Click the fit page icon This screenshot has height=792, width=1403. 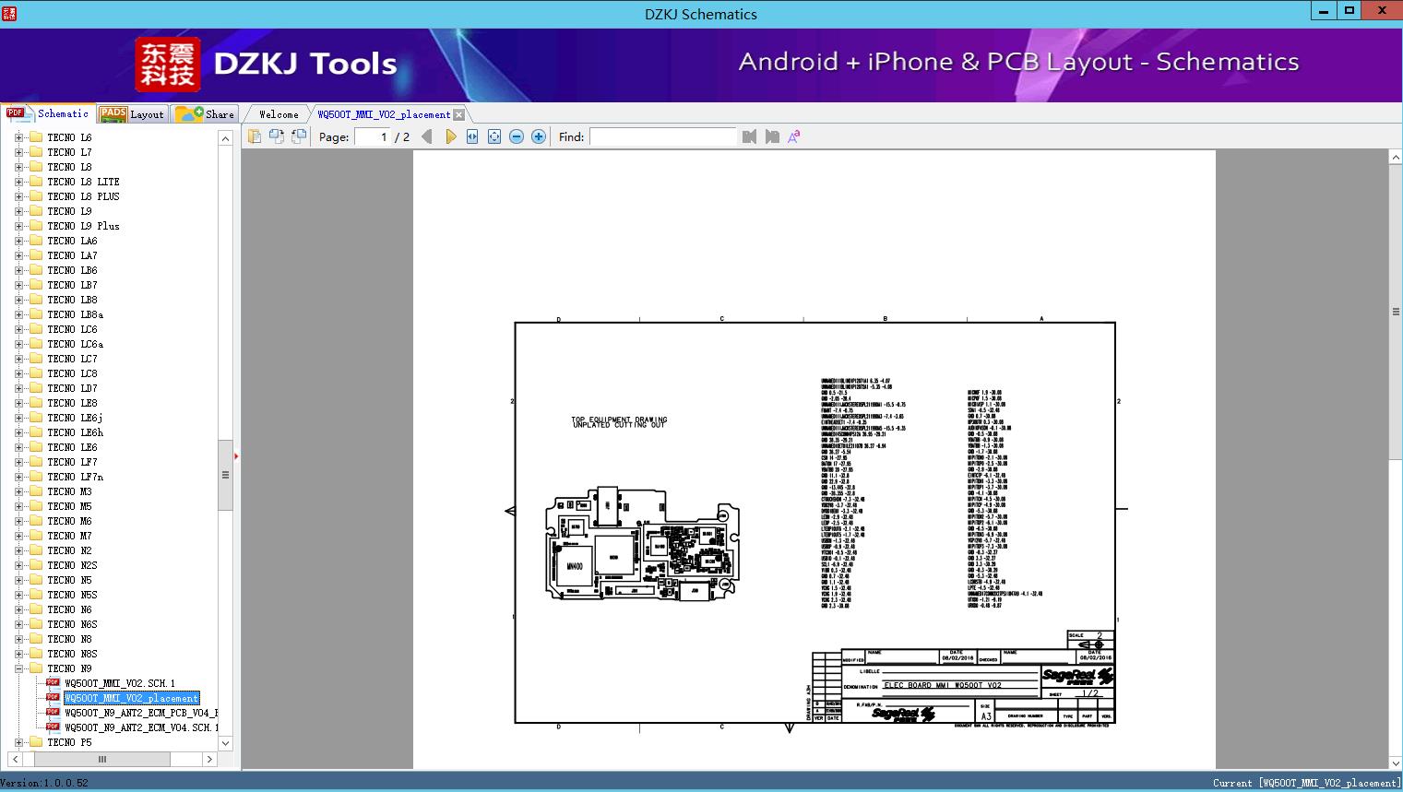pyautogui.click(x=494, y=136)
